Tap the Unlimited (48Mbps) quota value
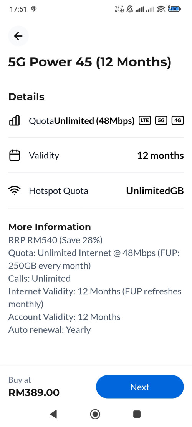This screenshot has height=427, width=192. 94,121
